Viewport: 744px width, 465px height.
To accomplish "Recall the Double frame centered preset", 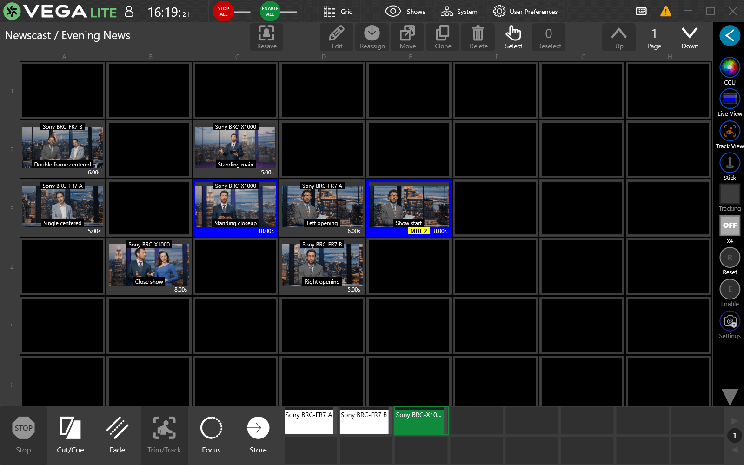I will (x=62, y=150).
